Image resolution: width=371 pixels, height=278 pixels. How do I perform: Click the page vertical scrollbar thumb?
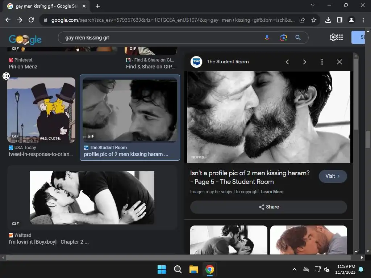point(368,139)
